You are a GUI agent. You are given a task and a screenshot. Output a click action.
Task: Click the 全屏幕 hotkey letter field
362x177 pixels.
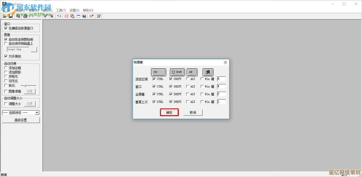[x=221, y=94]
